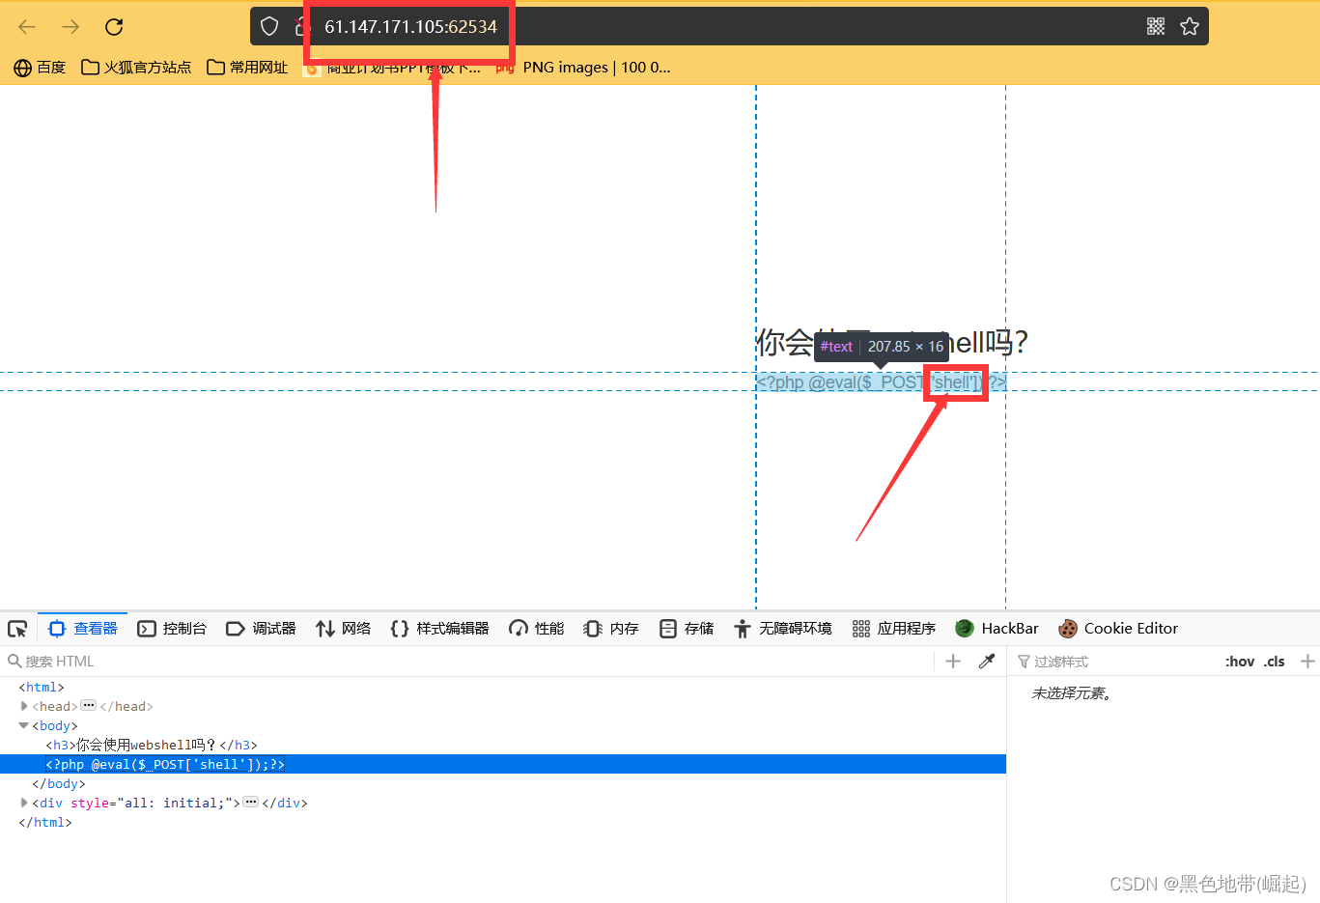Collapse the body element node
The height and width of the screenshot is (903, 1320).
[23, 725]
